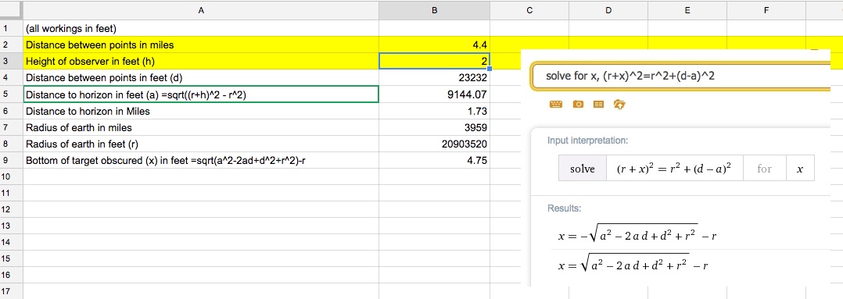Click 'Height of observer in feet (h)' cell
Image resolution: width=843 pixels, height=299 pixels.
click(x=201, y=61)
